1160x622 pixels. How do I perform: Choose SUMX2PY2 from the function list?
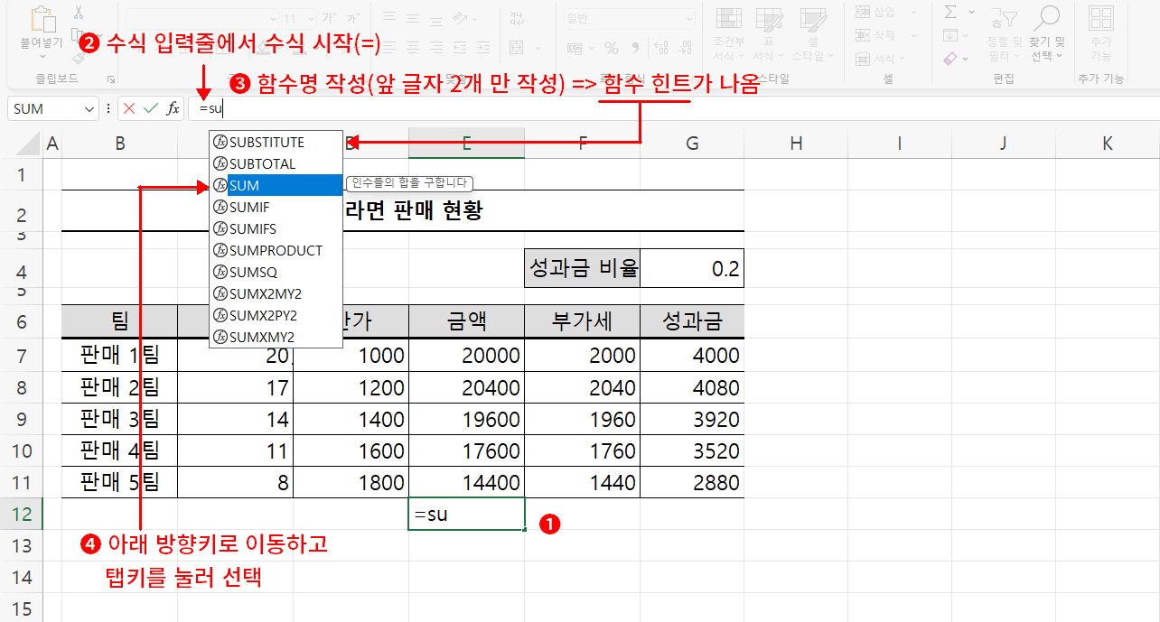pos(276,315)
